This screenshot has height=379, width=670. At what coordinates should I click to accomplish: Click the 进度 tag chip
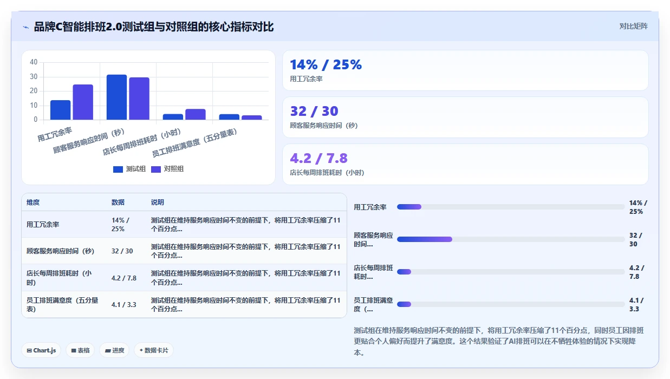pos(114,350)
